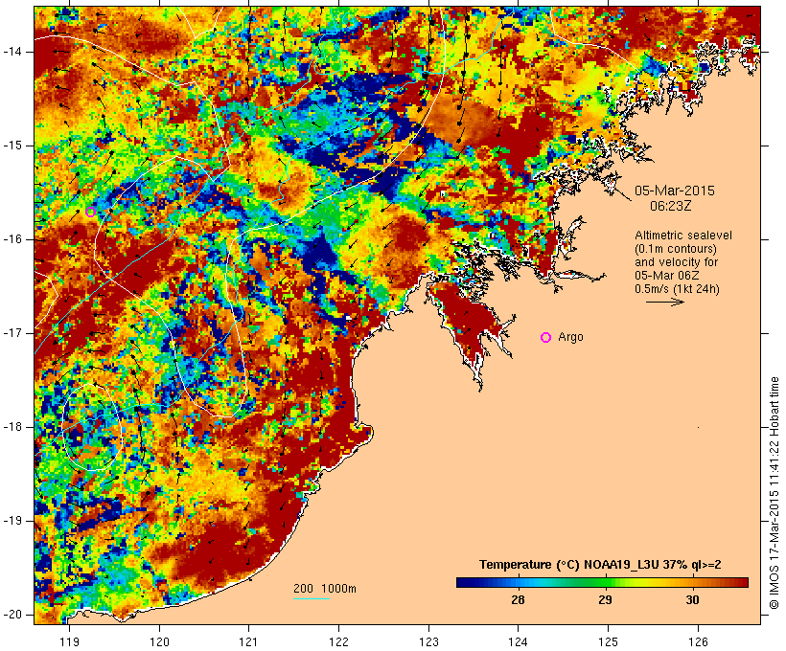The height and width of the screenshot is (651, 786).
Task: Click the '200 1000m' depth contour label
Action: point(325,589)
